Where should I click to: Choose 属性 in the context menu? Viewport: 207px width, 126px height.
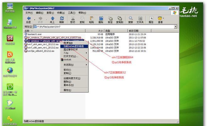point(74,90)
